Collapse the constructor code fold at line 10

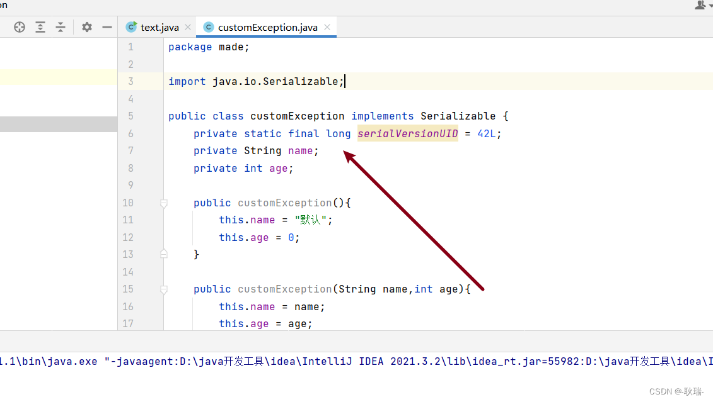click(163, 203)
